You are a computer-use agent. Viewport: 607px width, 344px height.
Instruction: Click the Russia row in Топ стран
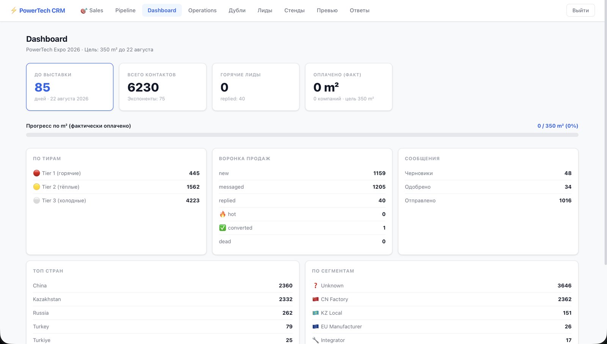coord(163,313)
